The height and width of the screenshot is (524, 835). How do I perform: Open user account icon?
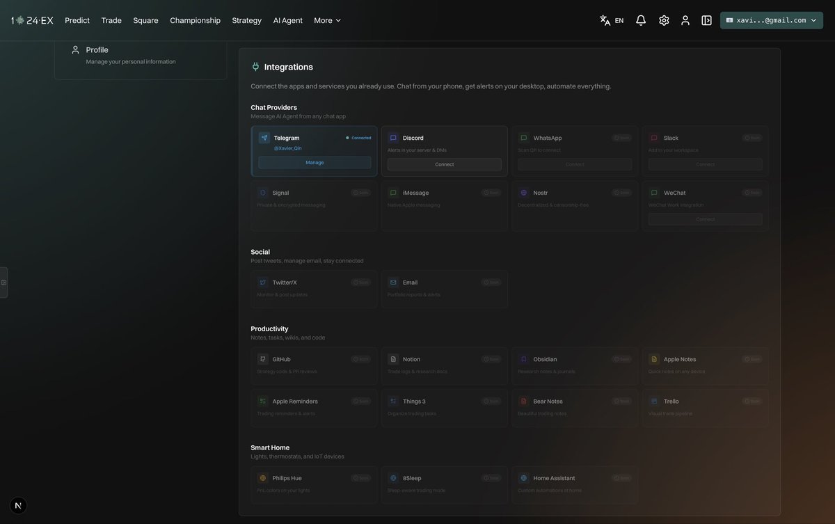click(685, 20)
